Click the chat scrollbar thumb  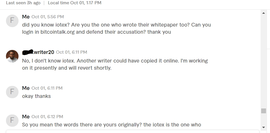pyautogui.click(x=263, y=111)
